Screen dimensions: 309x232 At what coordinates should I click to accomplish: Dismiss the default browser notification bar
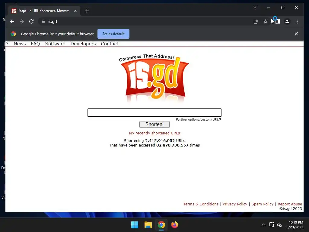click(x=296, y=34)
